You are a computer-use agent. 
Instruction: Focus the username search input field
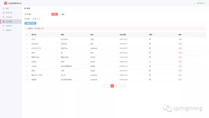coord(41,14)
